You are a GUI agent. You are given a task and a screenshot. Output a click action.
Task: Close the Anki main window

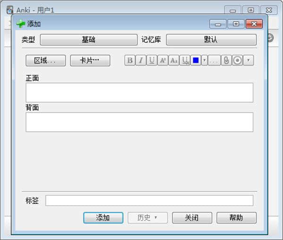[x=269, y=10]
